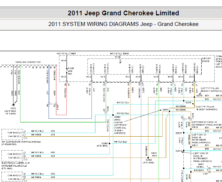
Task: Click splice label "S2011"
Action: tap(188, 102)
